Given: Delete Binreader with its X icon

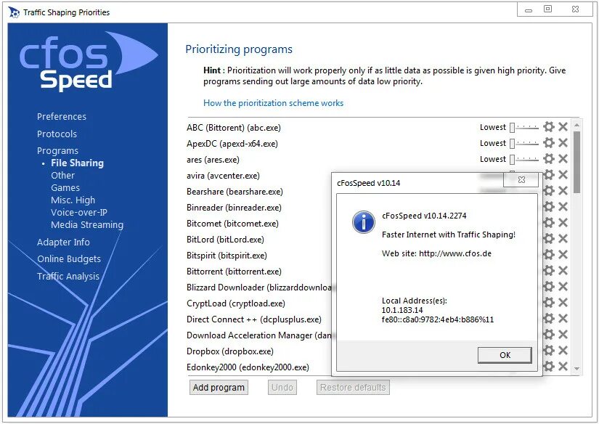Looking at the screenshot, I should pyautogui.click(x=563, y=207).
